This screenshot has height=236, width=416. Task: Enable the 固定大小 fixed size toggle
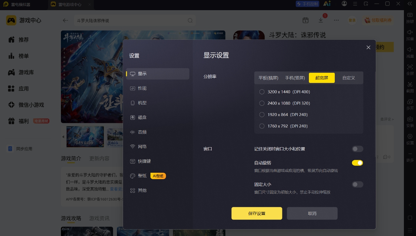click(x=357, y=185)
